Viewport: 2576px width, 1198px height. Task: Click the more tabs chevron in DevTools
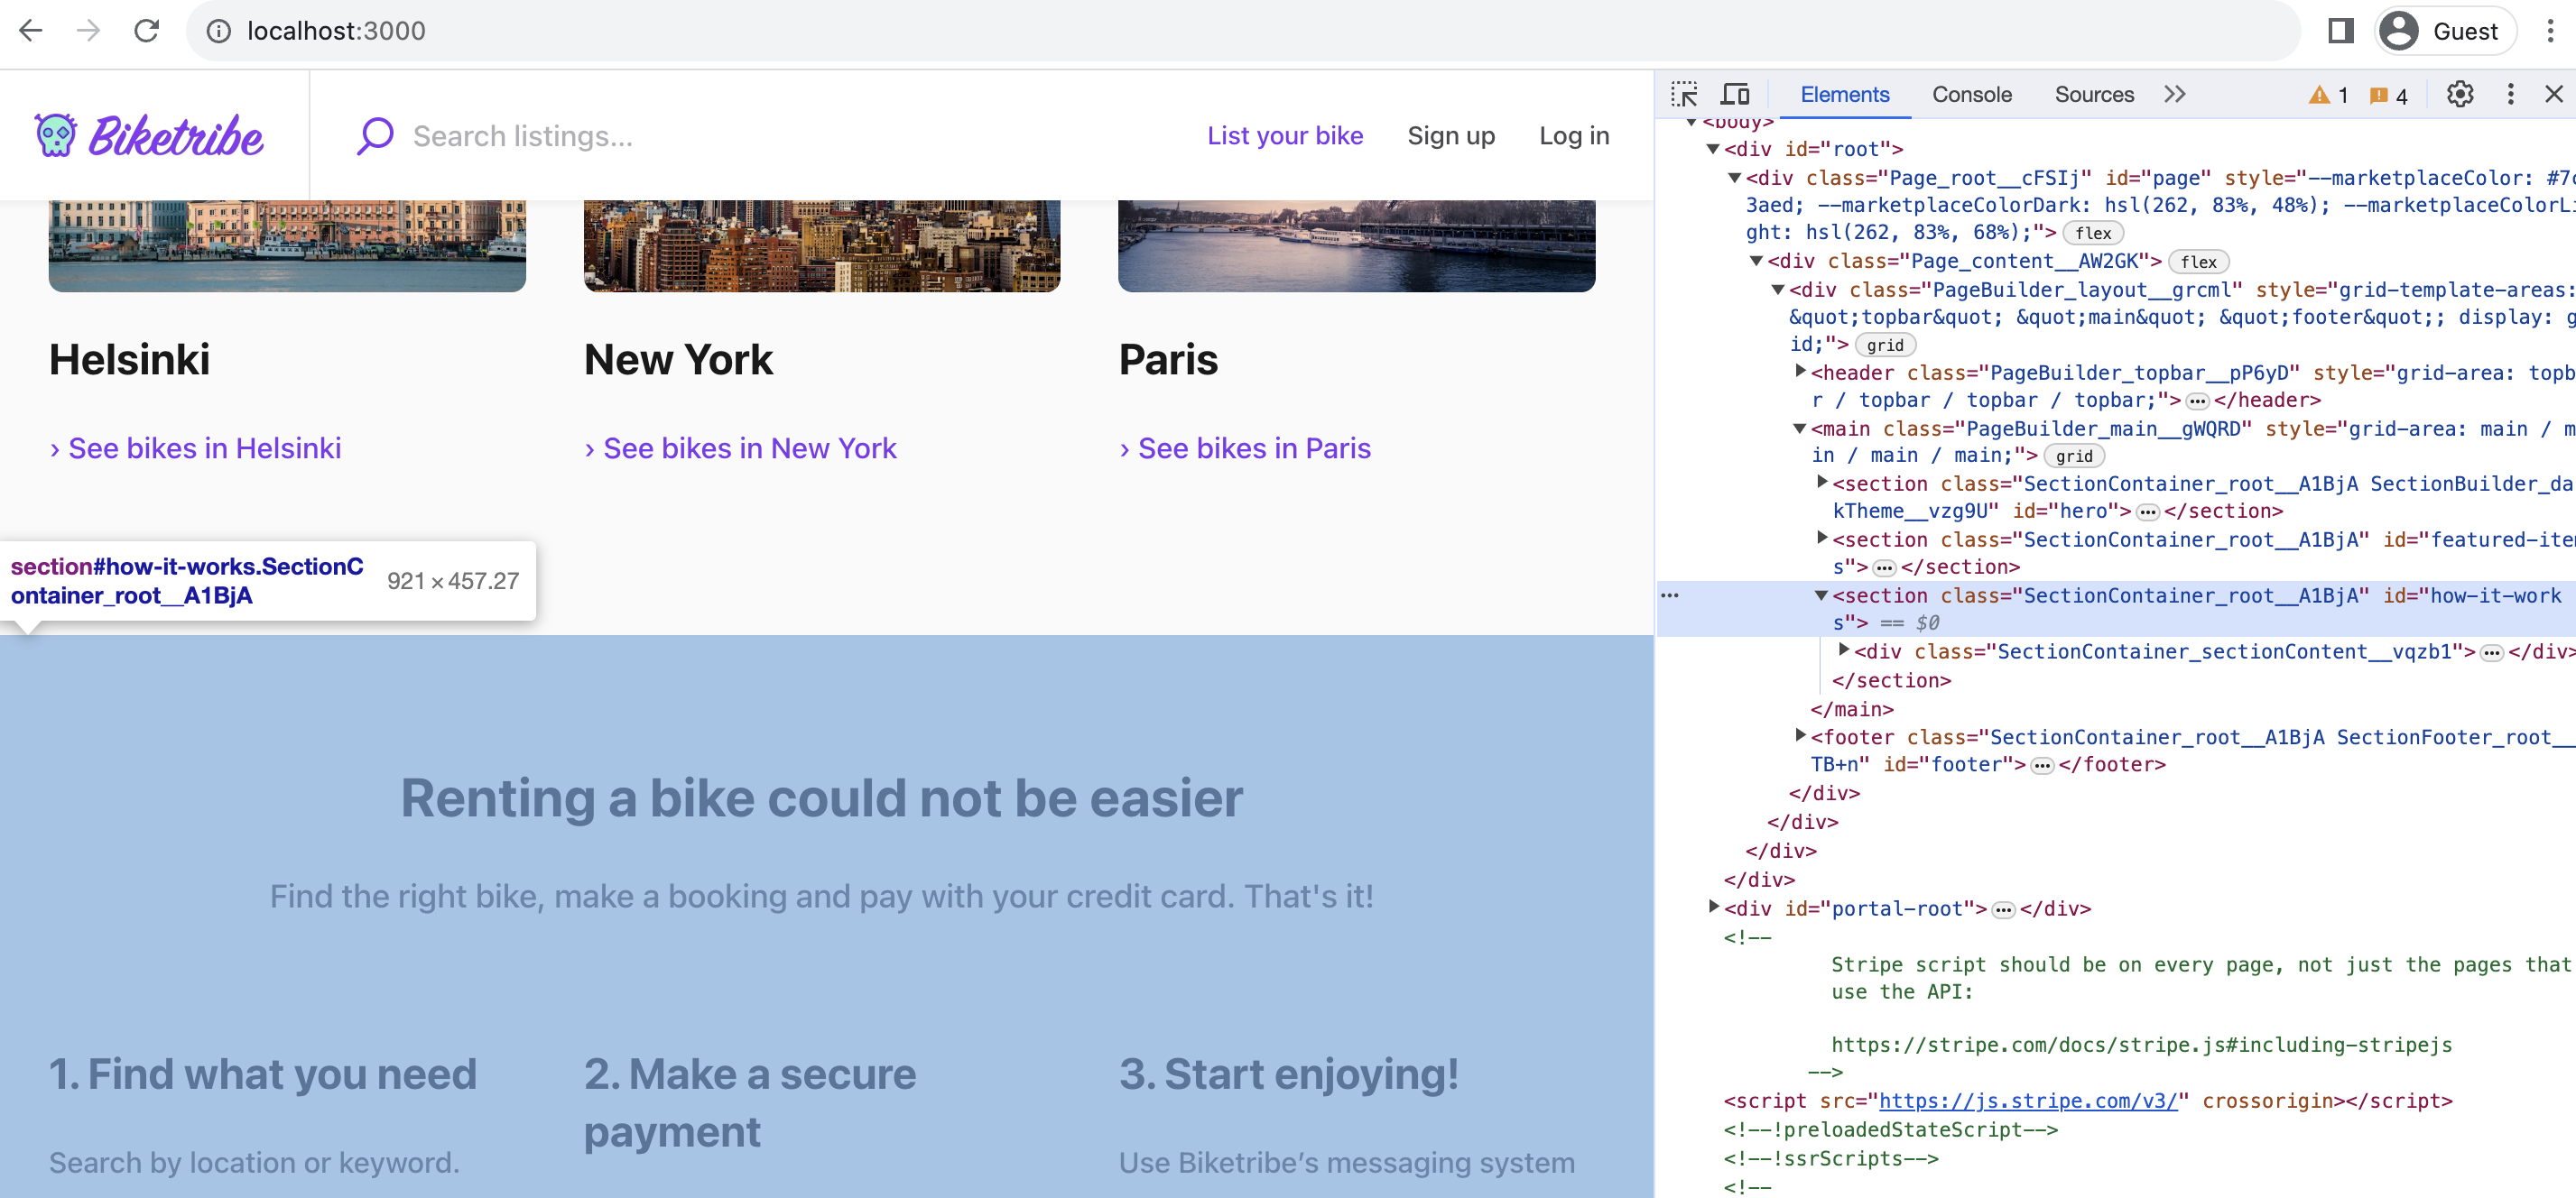click(x=2174, y=94)
